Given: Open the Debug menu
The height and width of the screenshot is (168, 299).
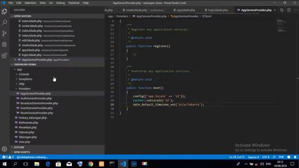Looking at the screenshot, I should pyautogui.click(x=60, y=3).
